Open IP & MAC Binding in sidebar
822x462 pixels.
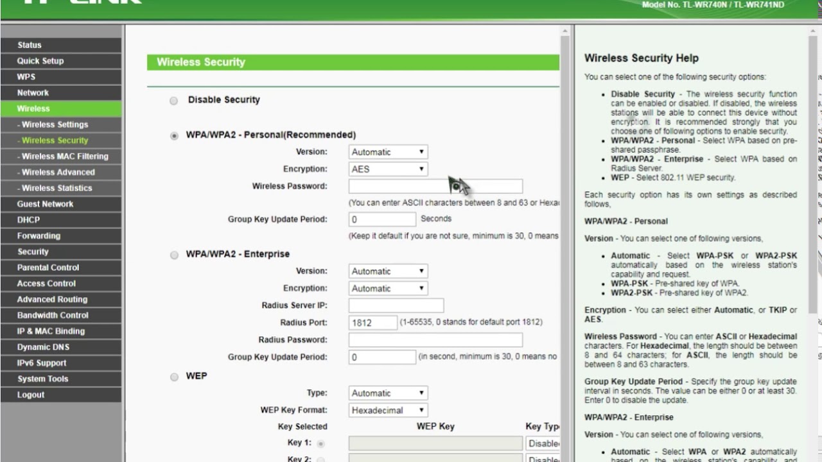click(60, 331)
